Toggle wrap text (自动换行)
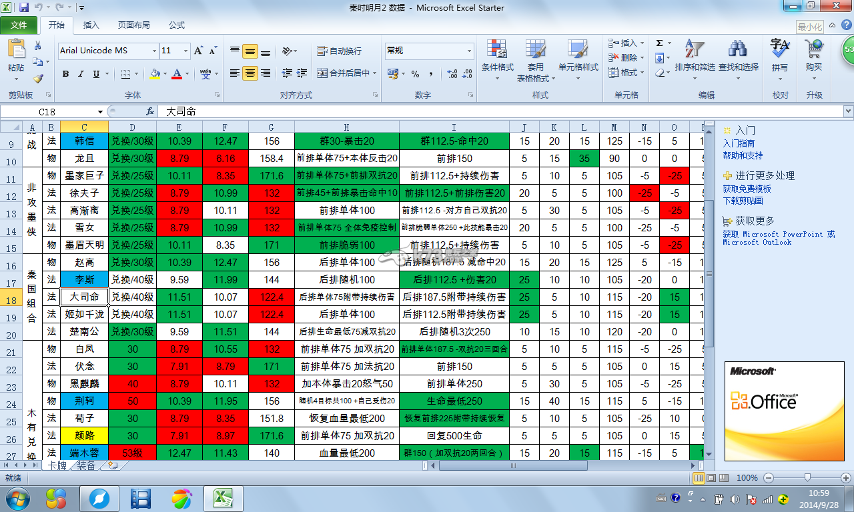Image resolution: width=854 pixels, height=512 pixels. click(x=339, y=51)
